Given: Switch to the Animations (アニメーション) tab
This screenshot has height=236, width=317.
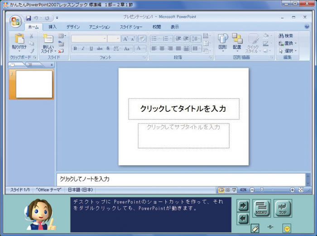Looking at the screenshot, I should [100, 27].
